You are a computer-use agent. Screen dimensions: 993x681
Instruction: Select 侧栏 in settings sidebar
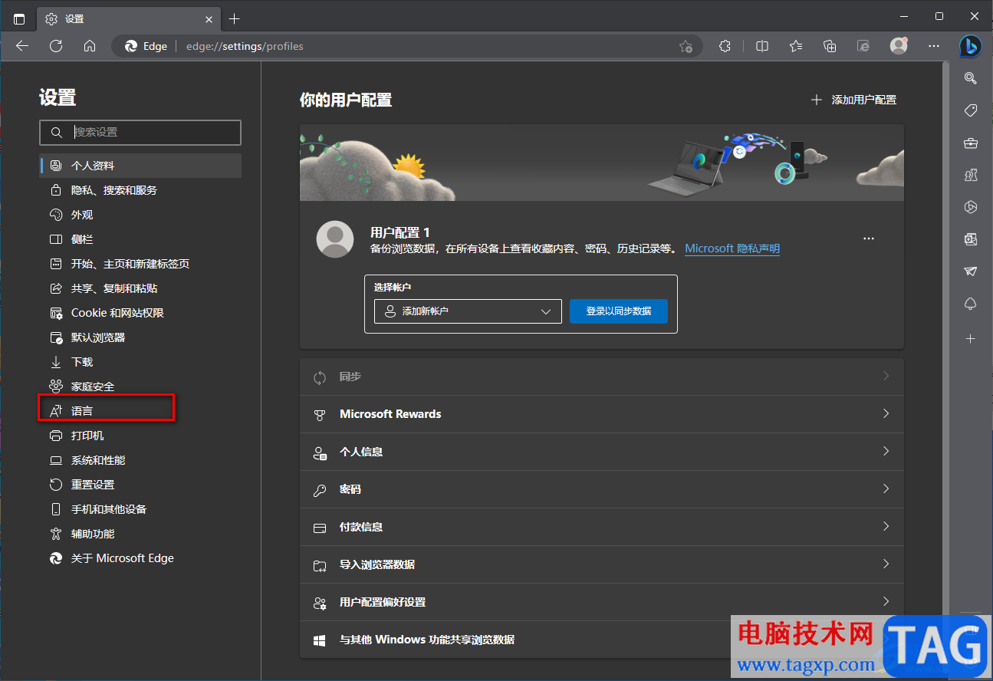(140, 239)
